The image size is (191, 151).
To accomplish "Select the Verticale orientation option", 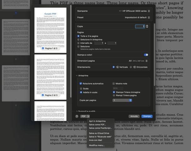I will [x=114, y=67].
